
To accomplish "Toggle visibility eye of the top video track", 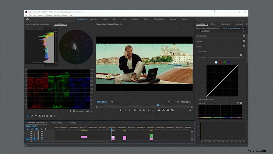I will tap(42, 131).
